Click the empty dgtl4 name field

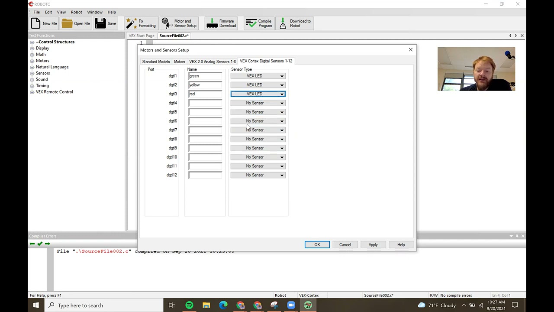(x=205, y=103)
